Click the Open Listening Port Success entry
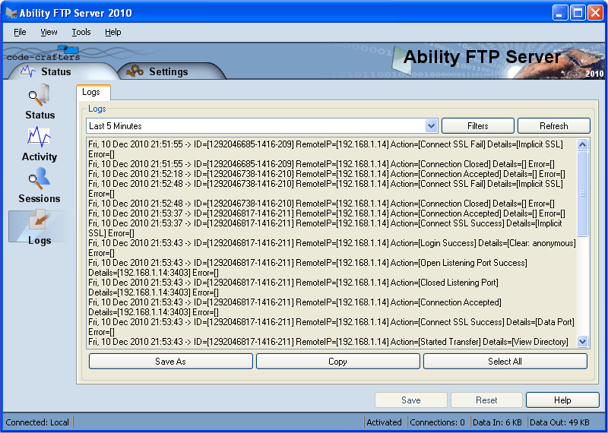This screenshot has width=608, height=433. point(308,268)
